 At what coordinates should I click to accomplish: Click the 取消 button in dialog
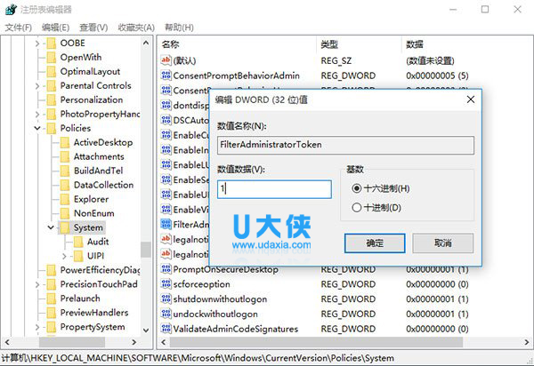coord(442,243)
